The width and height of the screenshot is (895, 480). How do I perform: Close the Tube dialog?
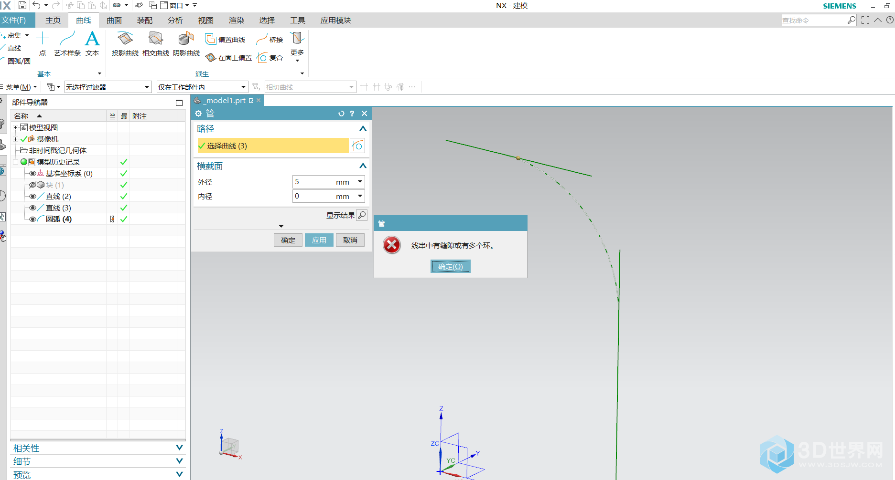point(364,114)
